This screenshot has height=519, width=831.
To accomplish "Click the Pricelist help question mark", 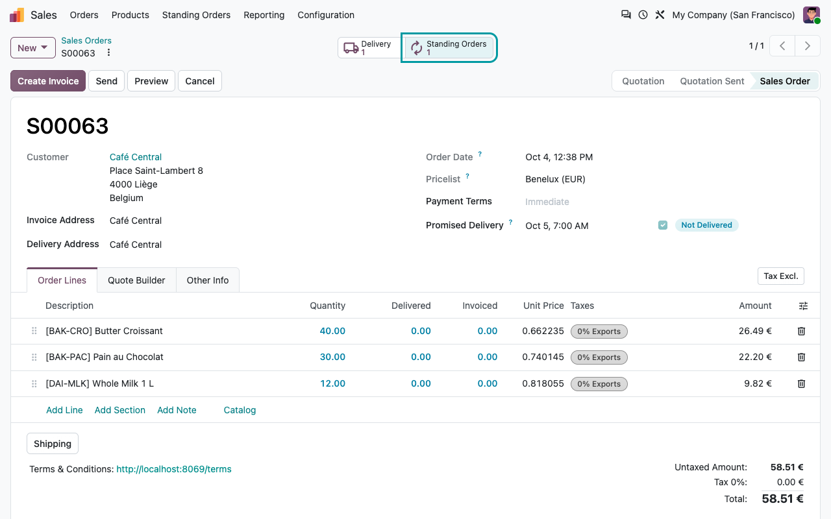I will 467,176.
